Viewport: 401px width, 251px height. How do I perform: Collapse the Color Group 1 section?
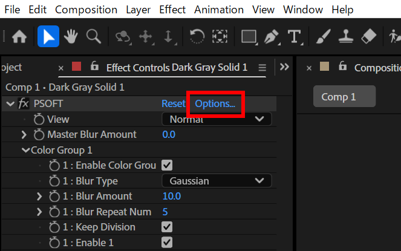click(x=25, y=150)
